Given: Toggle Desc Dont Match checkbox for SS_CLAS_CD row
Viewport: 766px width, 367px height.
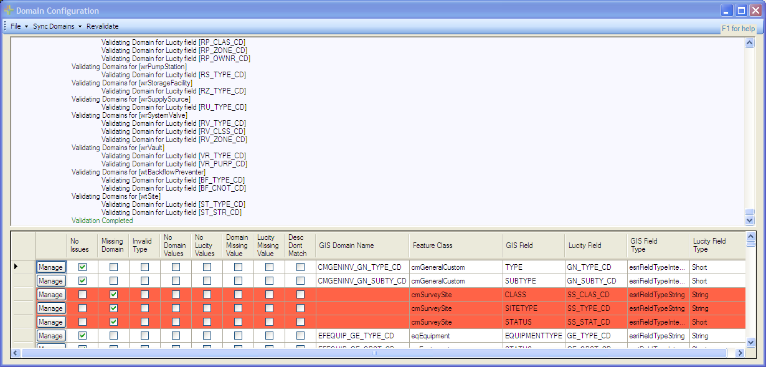Looking at the screenshot, I should [x=300, y=295].
